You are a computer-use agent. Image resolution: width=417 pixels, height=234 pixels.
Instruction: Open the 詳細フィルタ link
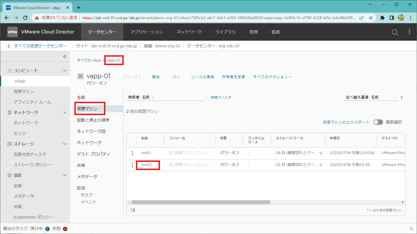click(x=221, y=97)
